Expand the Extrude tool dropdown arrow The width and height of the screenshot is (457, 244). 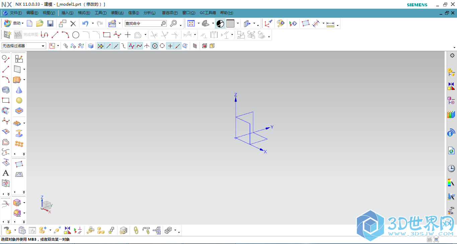pyautogui.click(x=24, y=80)
